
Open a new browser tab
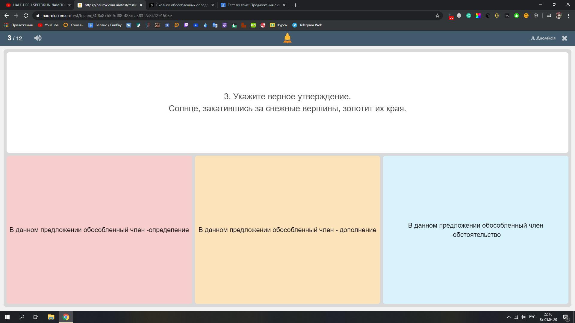point(296,5)
